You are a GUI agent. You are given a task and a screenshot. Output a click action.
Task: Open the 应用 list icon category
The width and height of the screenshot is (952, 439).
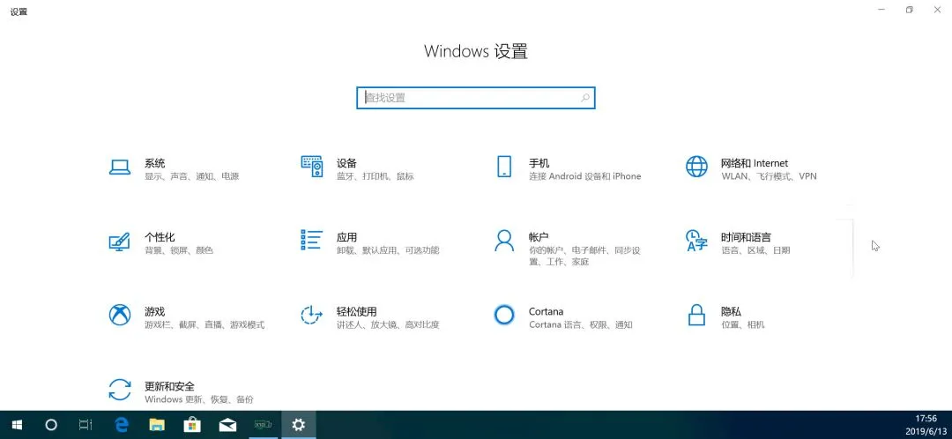[x=311, y=240]
